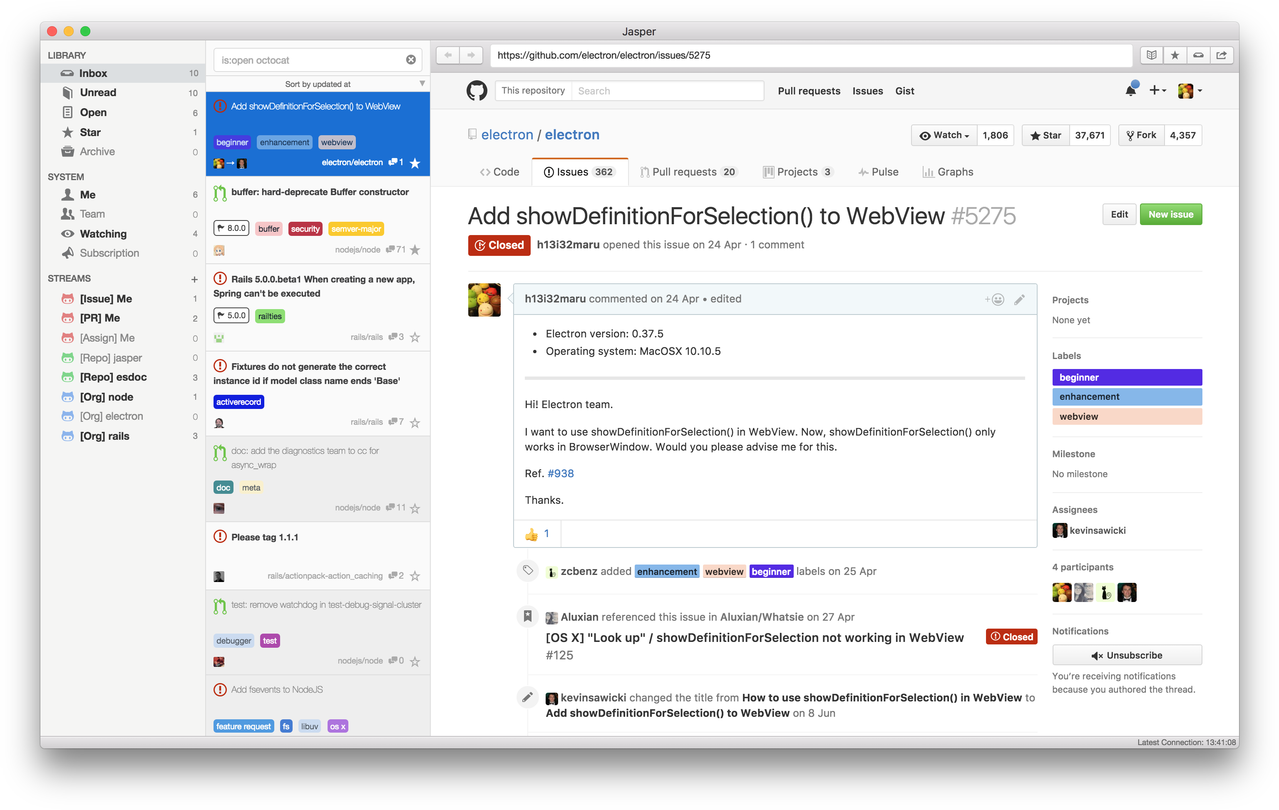Open the user profile avatar dropdown

click(x=1190, y=91)
